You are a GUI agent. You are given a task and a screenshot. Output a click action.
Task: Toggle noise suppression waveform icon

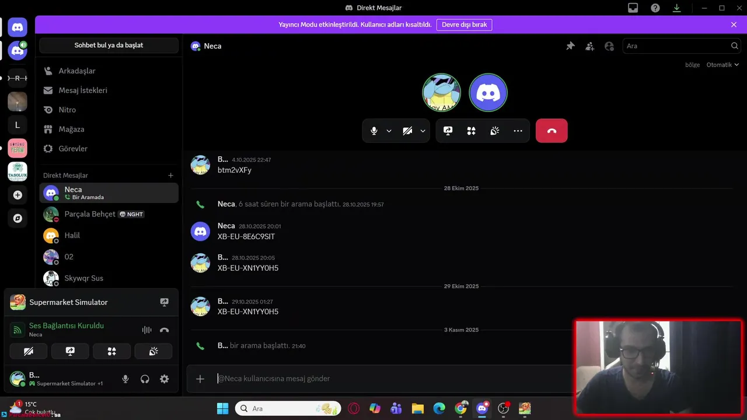click(146, 330)
